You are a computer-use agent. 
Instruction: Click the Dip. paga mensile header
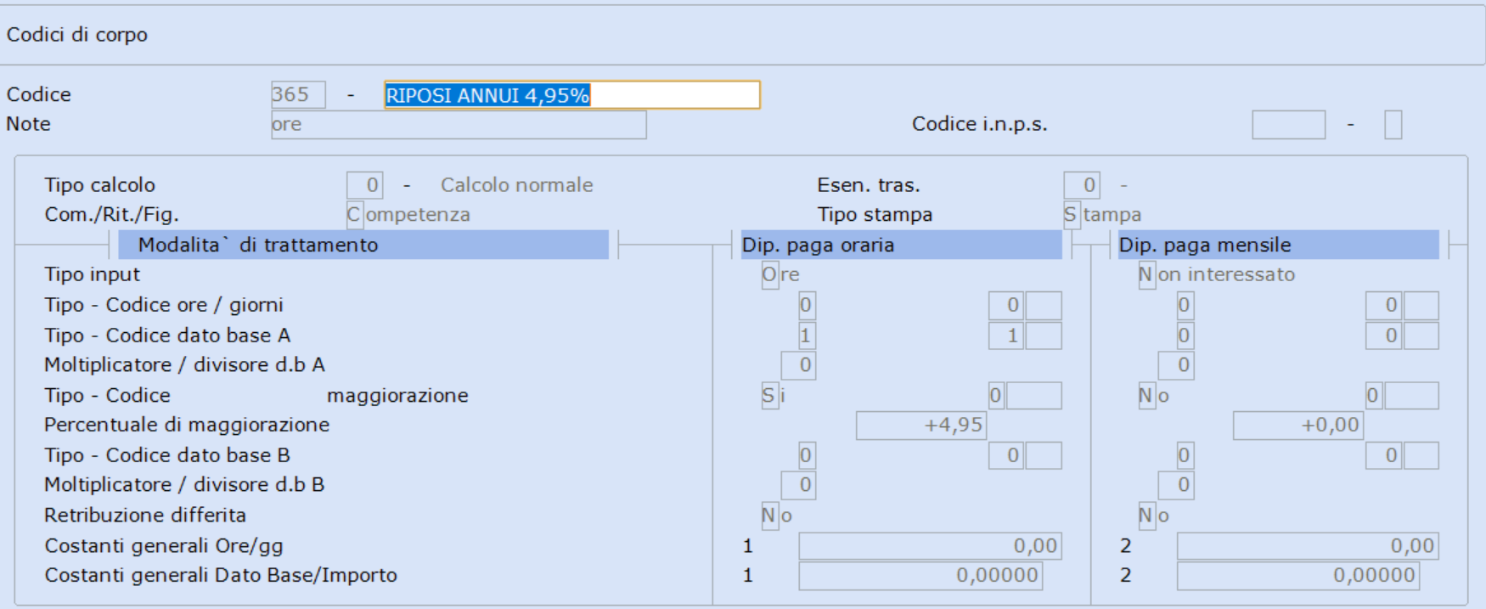point(1278,245)
